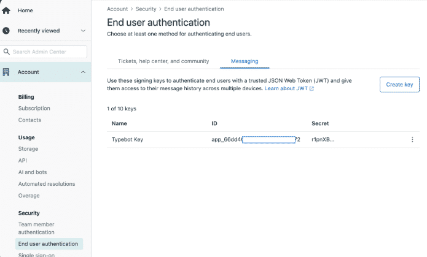Collapse the Account section

pyautogui.click(x=83, y=72)
